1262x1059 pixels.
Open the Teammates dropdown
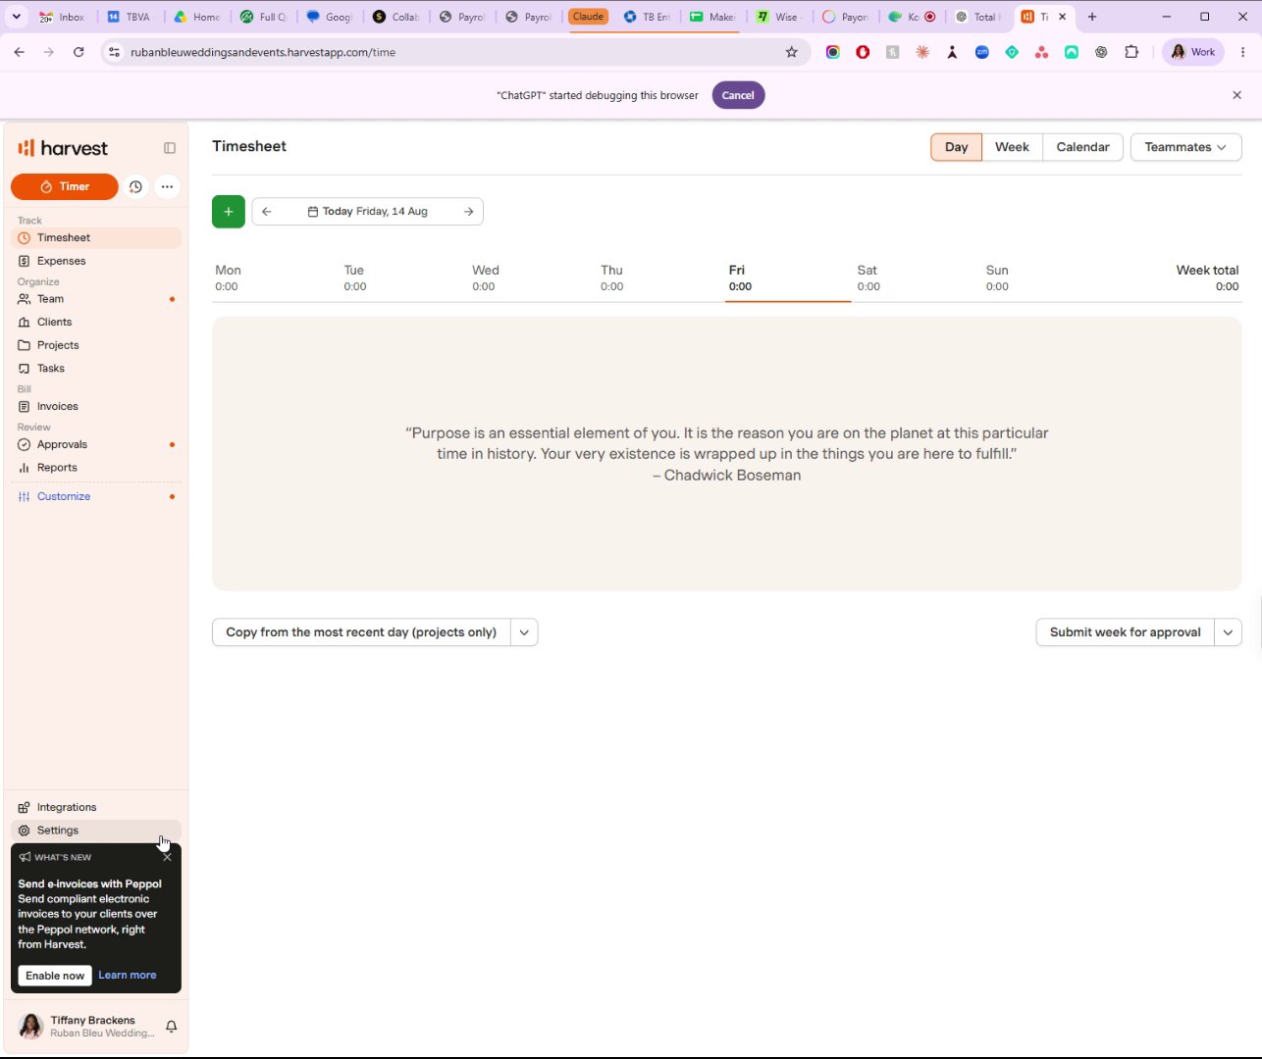pos(1185,147)
